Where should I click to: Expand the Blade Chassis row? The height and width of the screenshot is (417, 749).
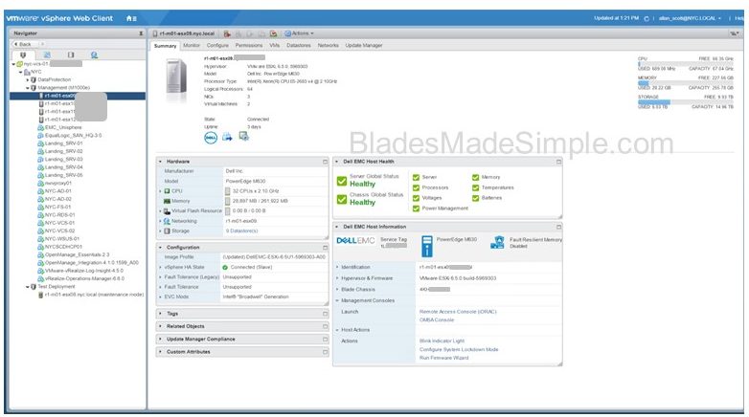338,290
